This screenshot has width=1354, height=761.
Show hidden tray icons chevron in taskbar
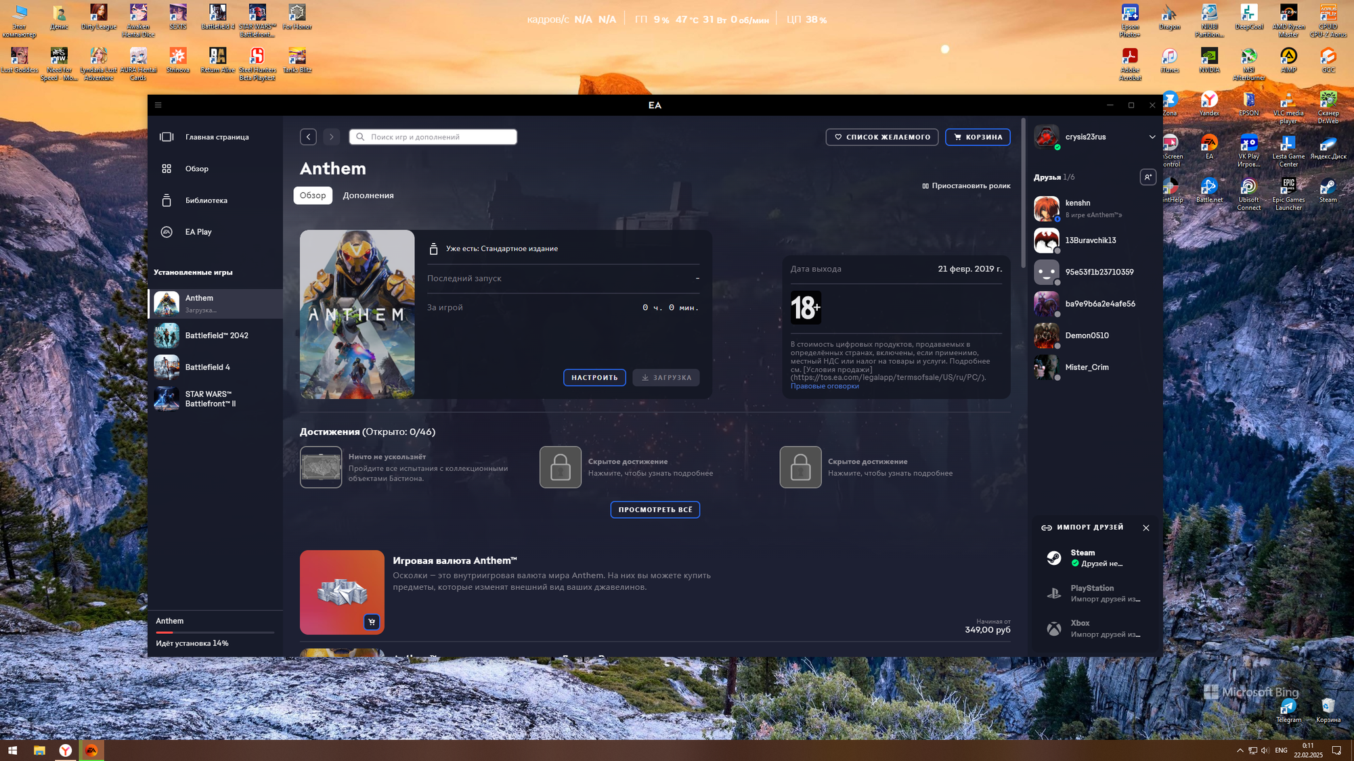1240,750
